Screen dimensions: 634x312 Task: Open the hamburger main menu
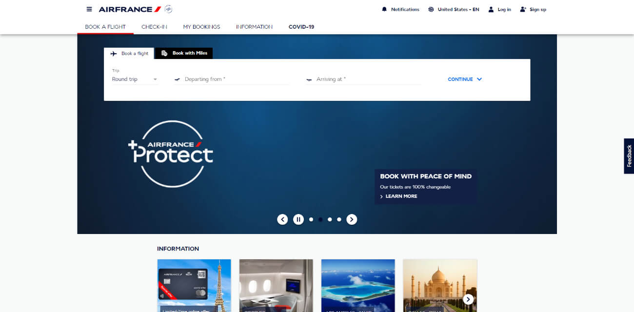coord(89,9)
